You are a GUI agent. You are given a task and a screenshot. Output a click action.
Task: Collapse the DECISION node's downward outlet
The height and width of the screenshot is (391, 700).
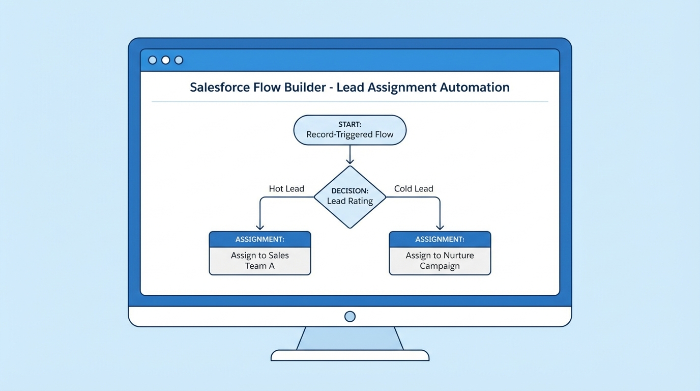click(x=349, y=228)
